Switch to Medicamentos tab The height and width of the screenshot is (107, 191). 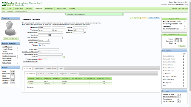(x=51, y=68)
